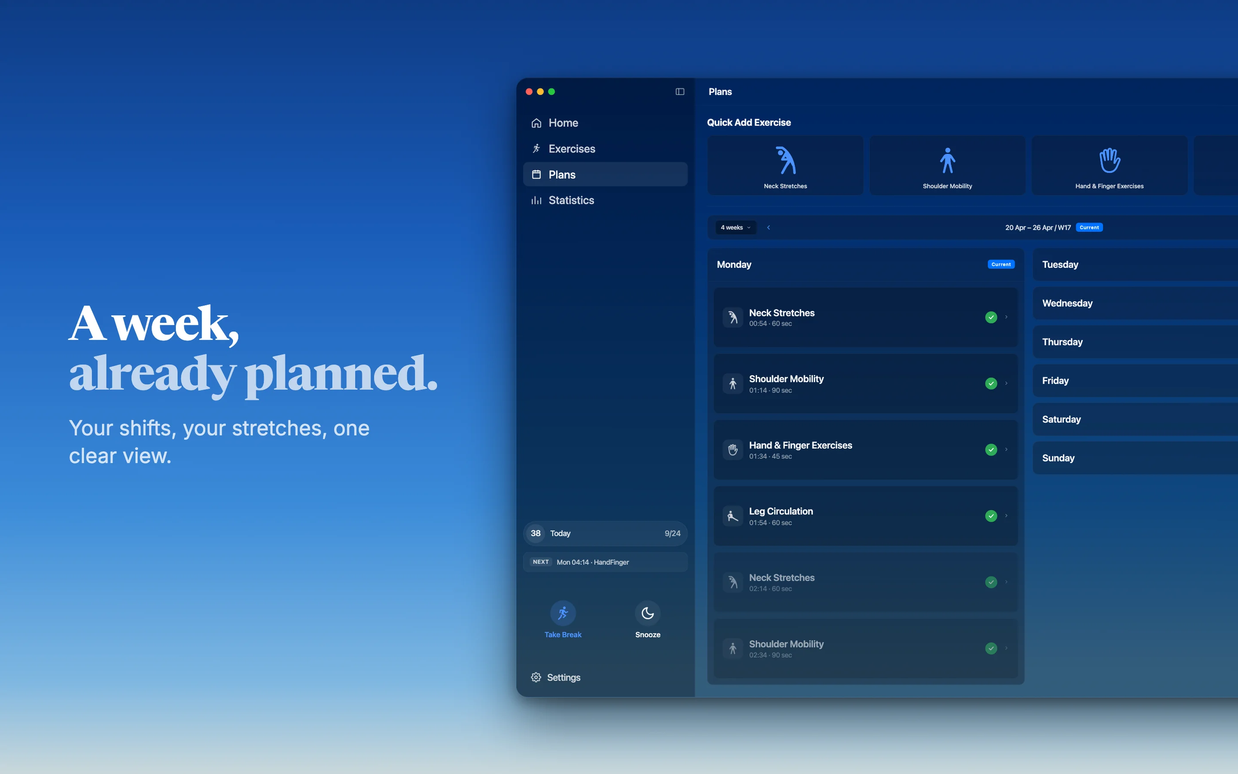Toggle completion of Neck Stretches 00:54
Image resolution: width=1238 pixels, height=774 pixels.
pyautogui.click(x=991, y=317)
